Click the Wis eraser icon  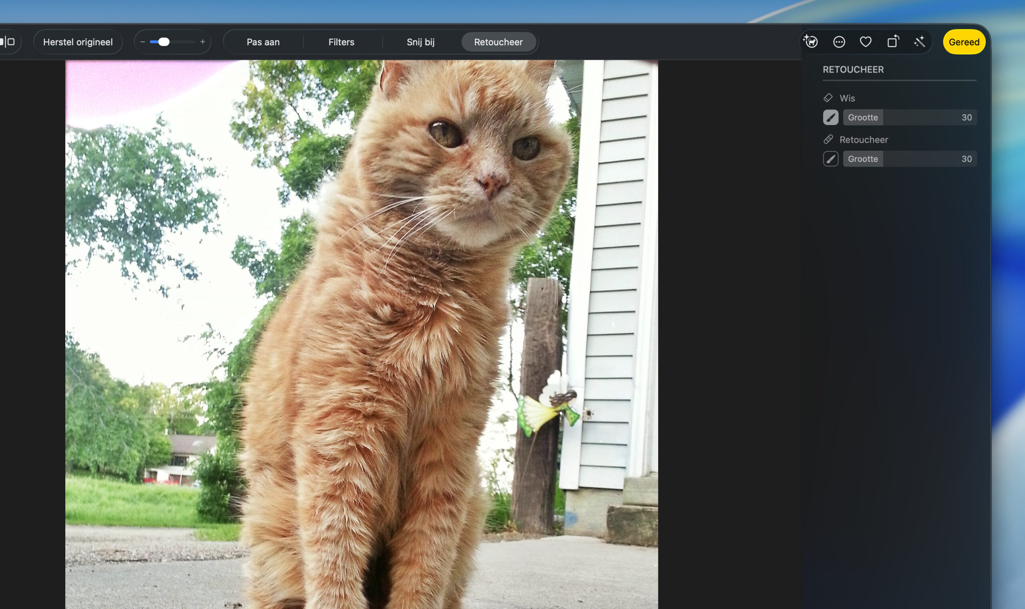pyautogui.click(x=828, y=98)
